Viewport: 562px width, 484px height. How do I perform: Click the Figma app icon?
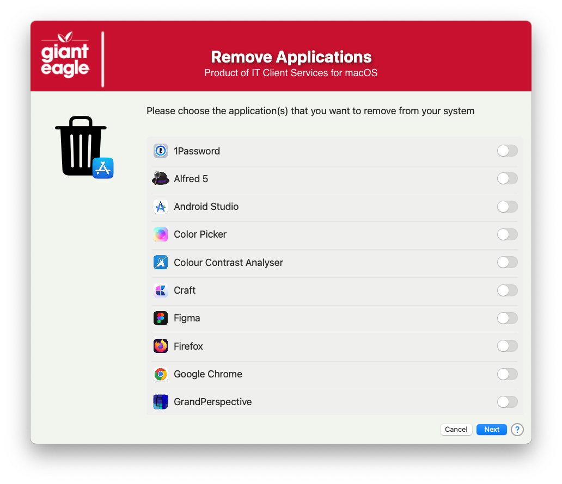coord(161,318)
